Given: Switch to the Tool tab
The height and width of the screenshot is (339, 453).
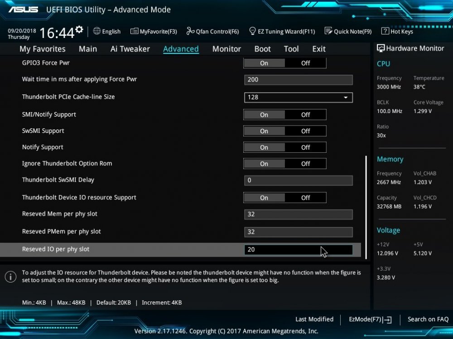Looking at the screenshot, I should tap(291, 49).
